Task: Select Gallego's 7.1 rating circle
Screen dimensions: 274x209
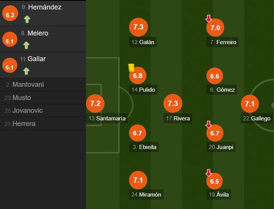Action: click(x=250, y=104)
